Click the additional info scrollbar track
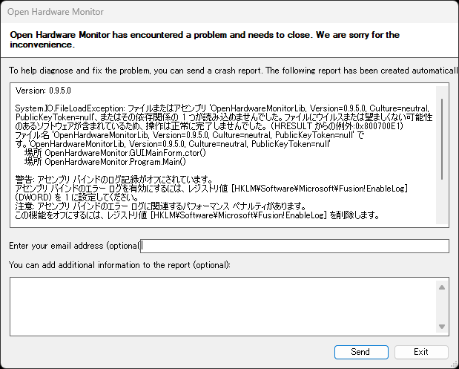459x369 pixels. 443,307
